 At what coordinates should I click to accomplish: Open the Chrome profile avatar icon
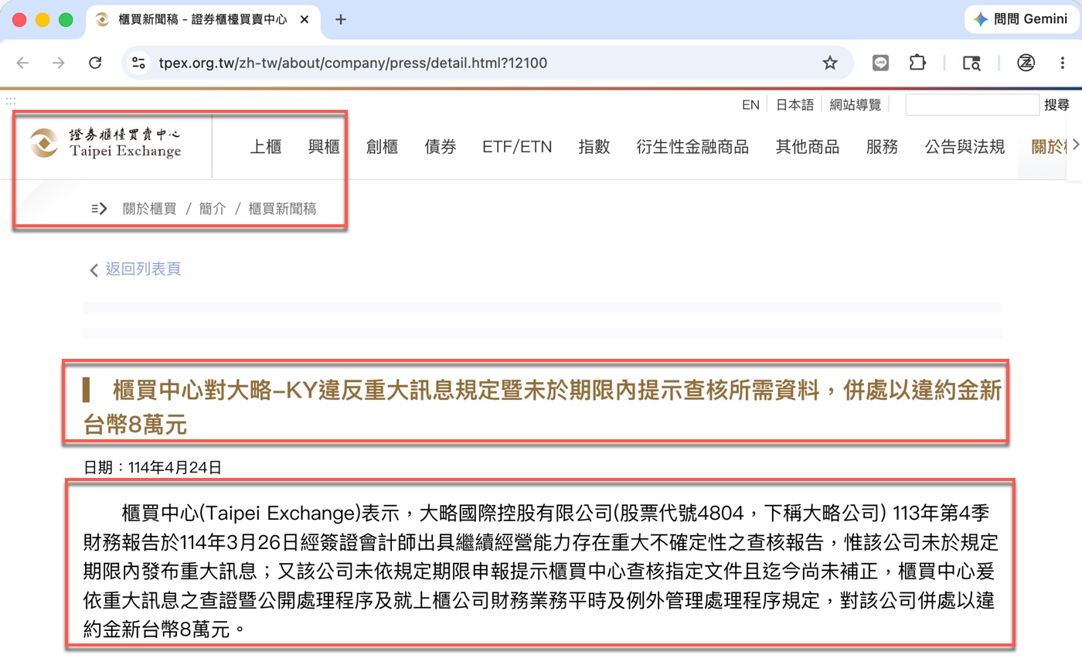pos(1026,63)
